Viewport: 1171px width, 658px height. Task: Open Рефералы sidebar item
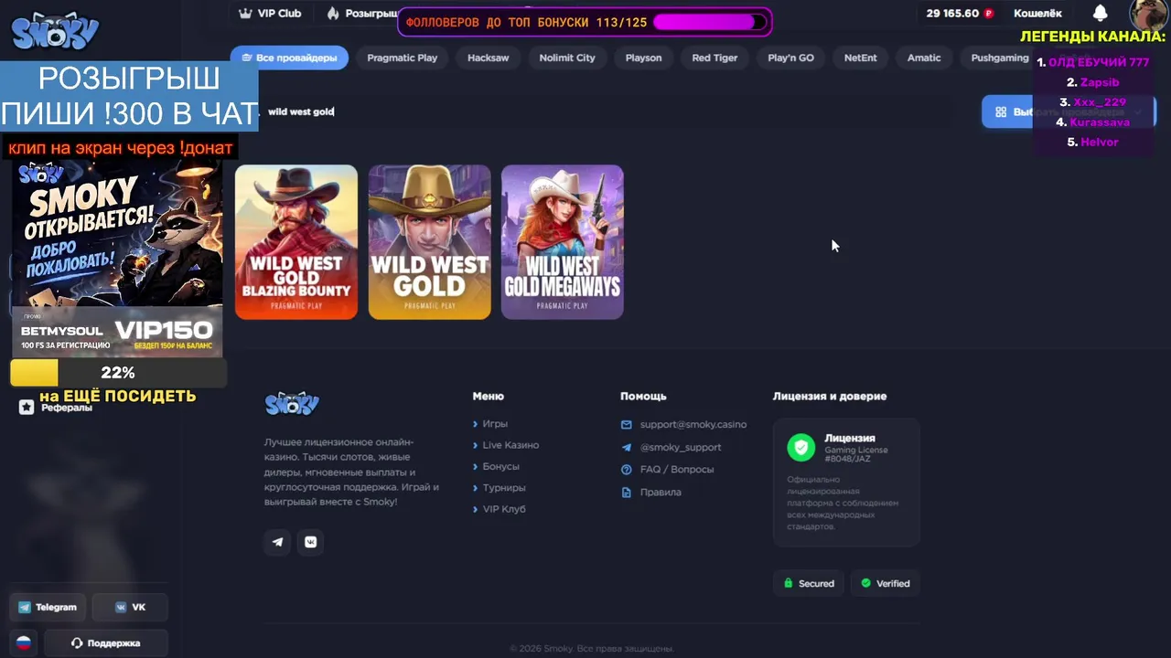[67, 408]
